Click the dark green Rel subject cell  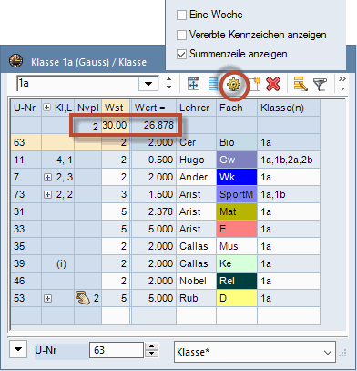[237, 281]
